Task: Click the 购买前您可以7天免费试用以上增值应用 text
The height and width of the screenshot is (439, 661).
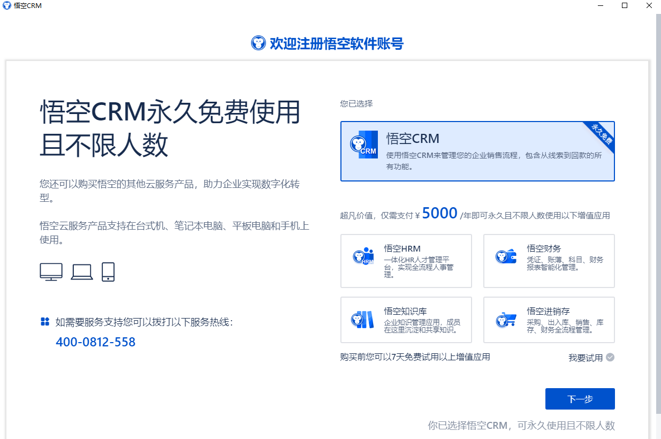Action: [x=415, y=357]
